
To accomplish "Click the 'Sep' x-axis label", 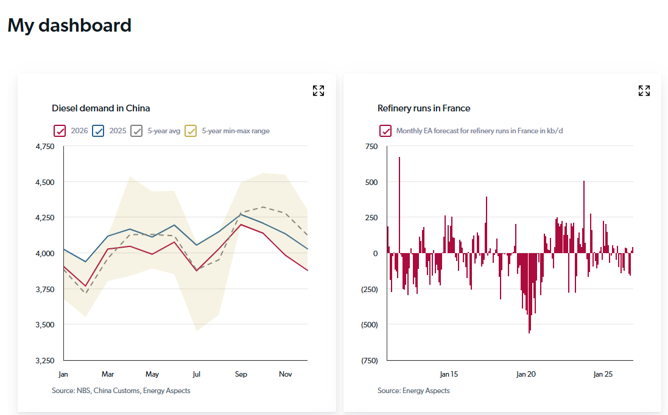I will [x=241, y=374].
